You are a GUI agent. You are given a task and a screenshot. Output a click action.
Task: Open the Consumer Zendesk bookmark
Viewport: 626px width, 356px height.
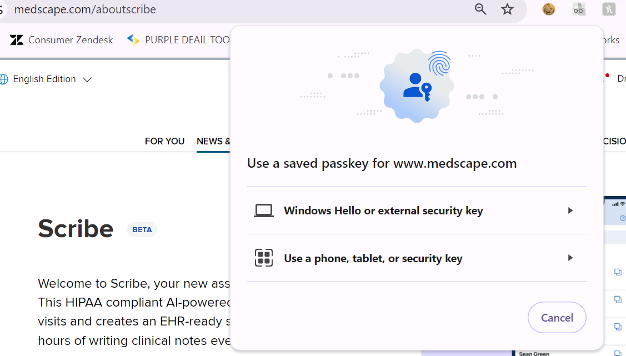71,40
